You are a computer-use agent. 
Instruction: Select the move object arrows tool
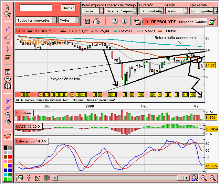point(8,108)
